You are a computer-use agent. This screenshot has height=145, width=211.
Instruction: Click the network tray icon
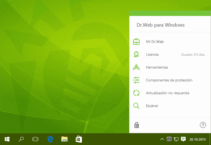[176, 139]
